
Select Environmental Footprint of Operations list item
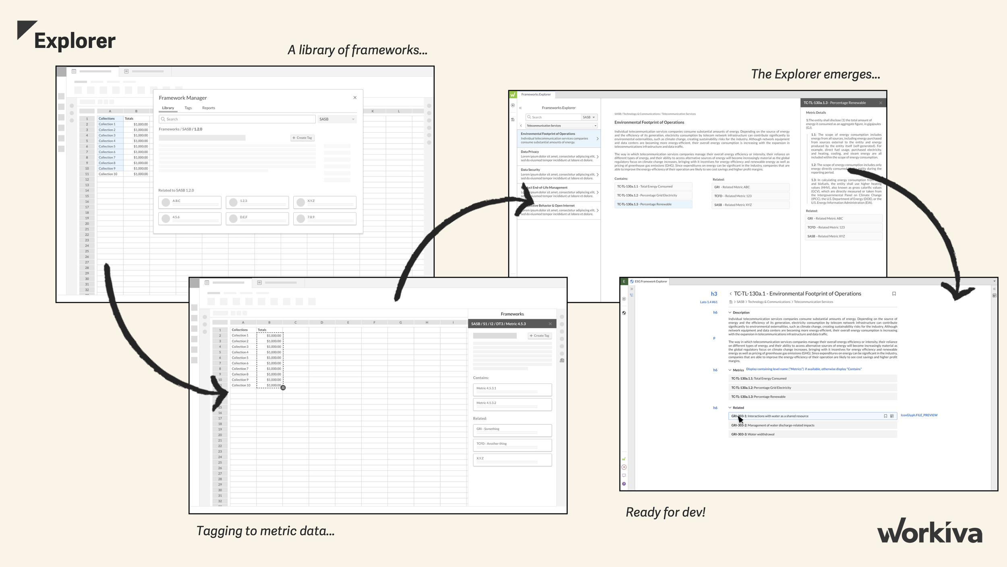tap(559, 138)
